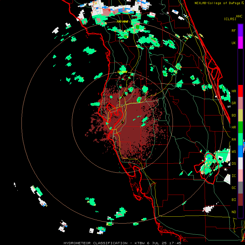Select the "GR" legend label

coord(234,103)
